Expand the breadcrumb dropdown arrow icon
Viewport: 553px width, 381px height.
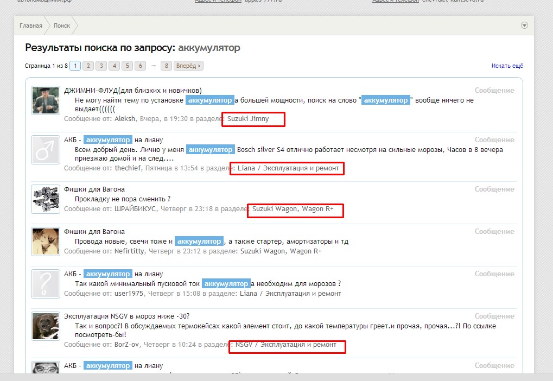tap(524, 26)
